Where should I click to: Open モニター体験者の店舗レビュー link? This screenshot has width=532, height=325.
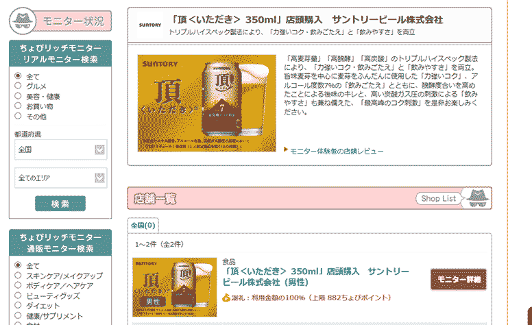pyautogui.click(x=337, y=152)
